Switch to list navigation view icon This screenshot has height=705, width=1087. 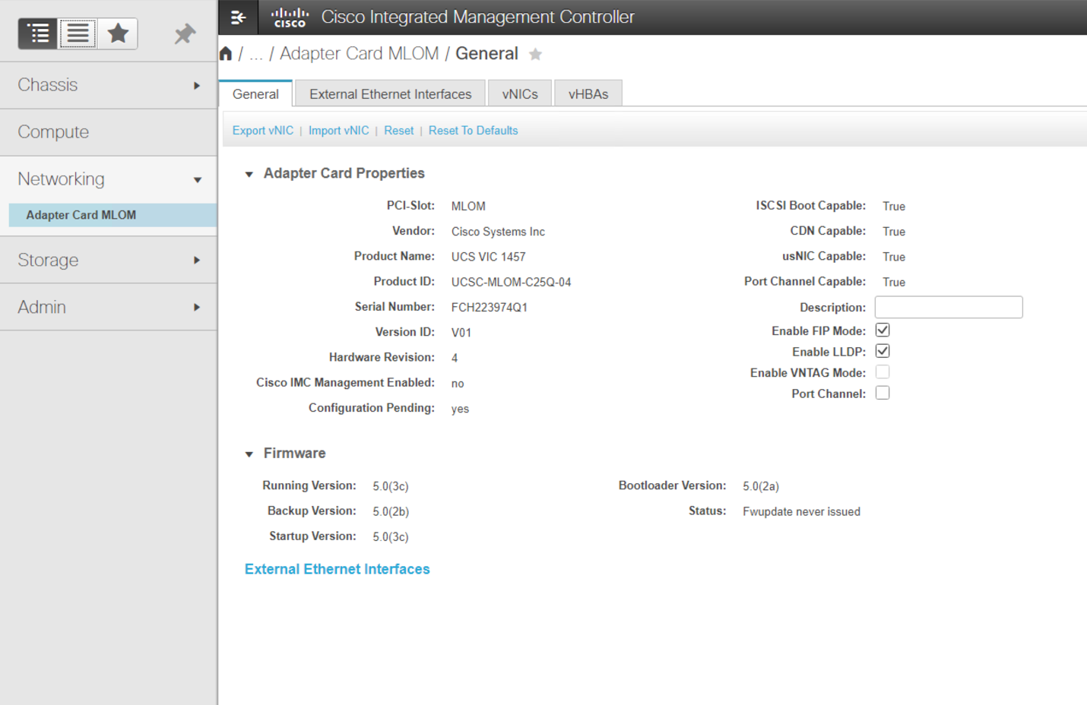coord(78,33)
